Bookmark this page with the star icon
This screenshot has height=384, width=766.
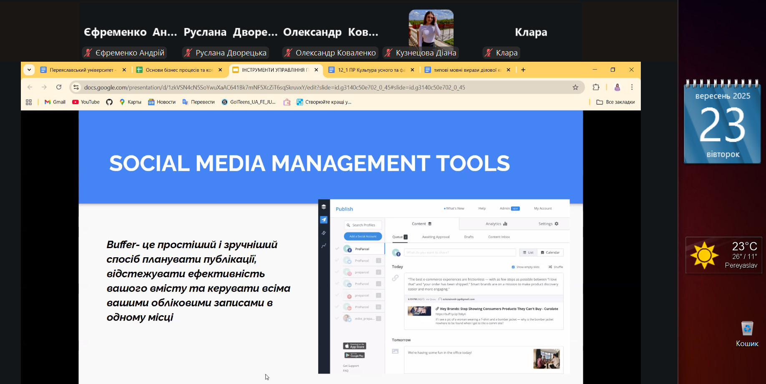pyautogui.click(x=575, y=87)
